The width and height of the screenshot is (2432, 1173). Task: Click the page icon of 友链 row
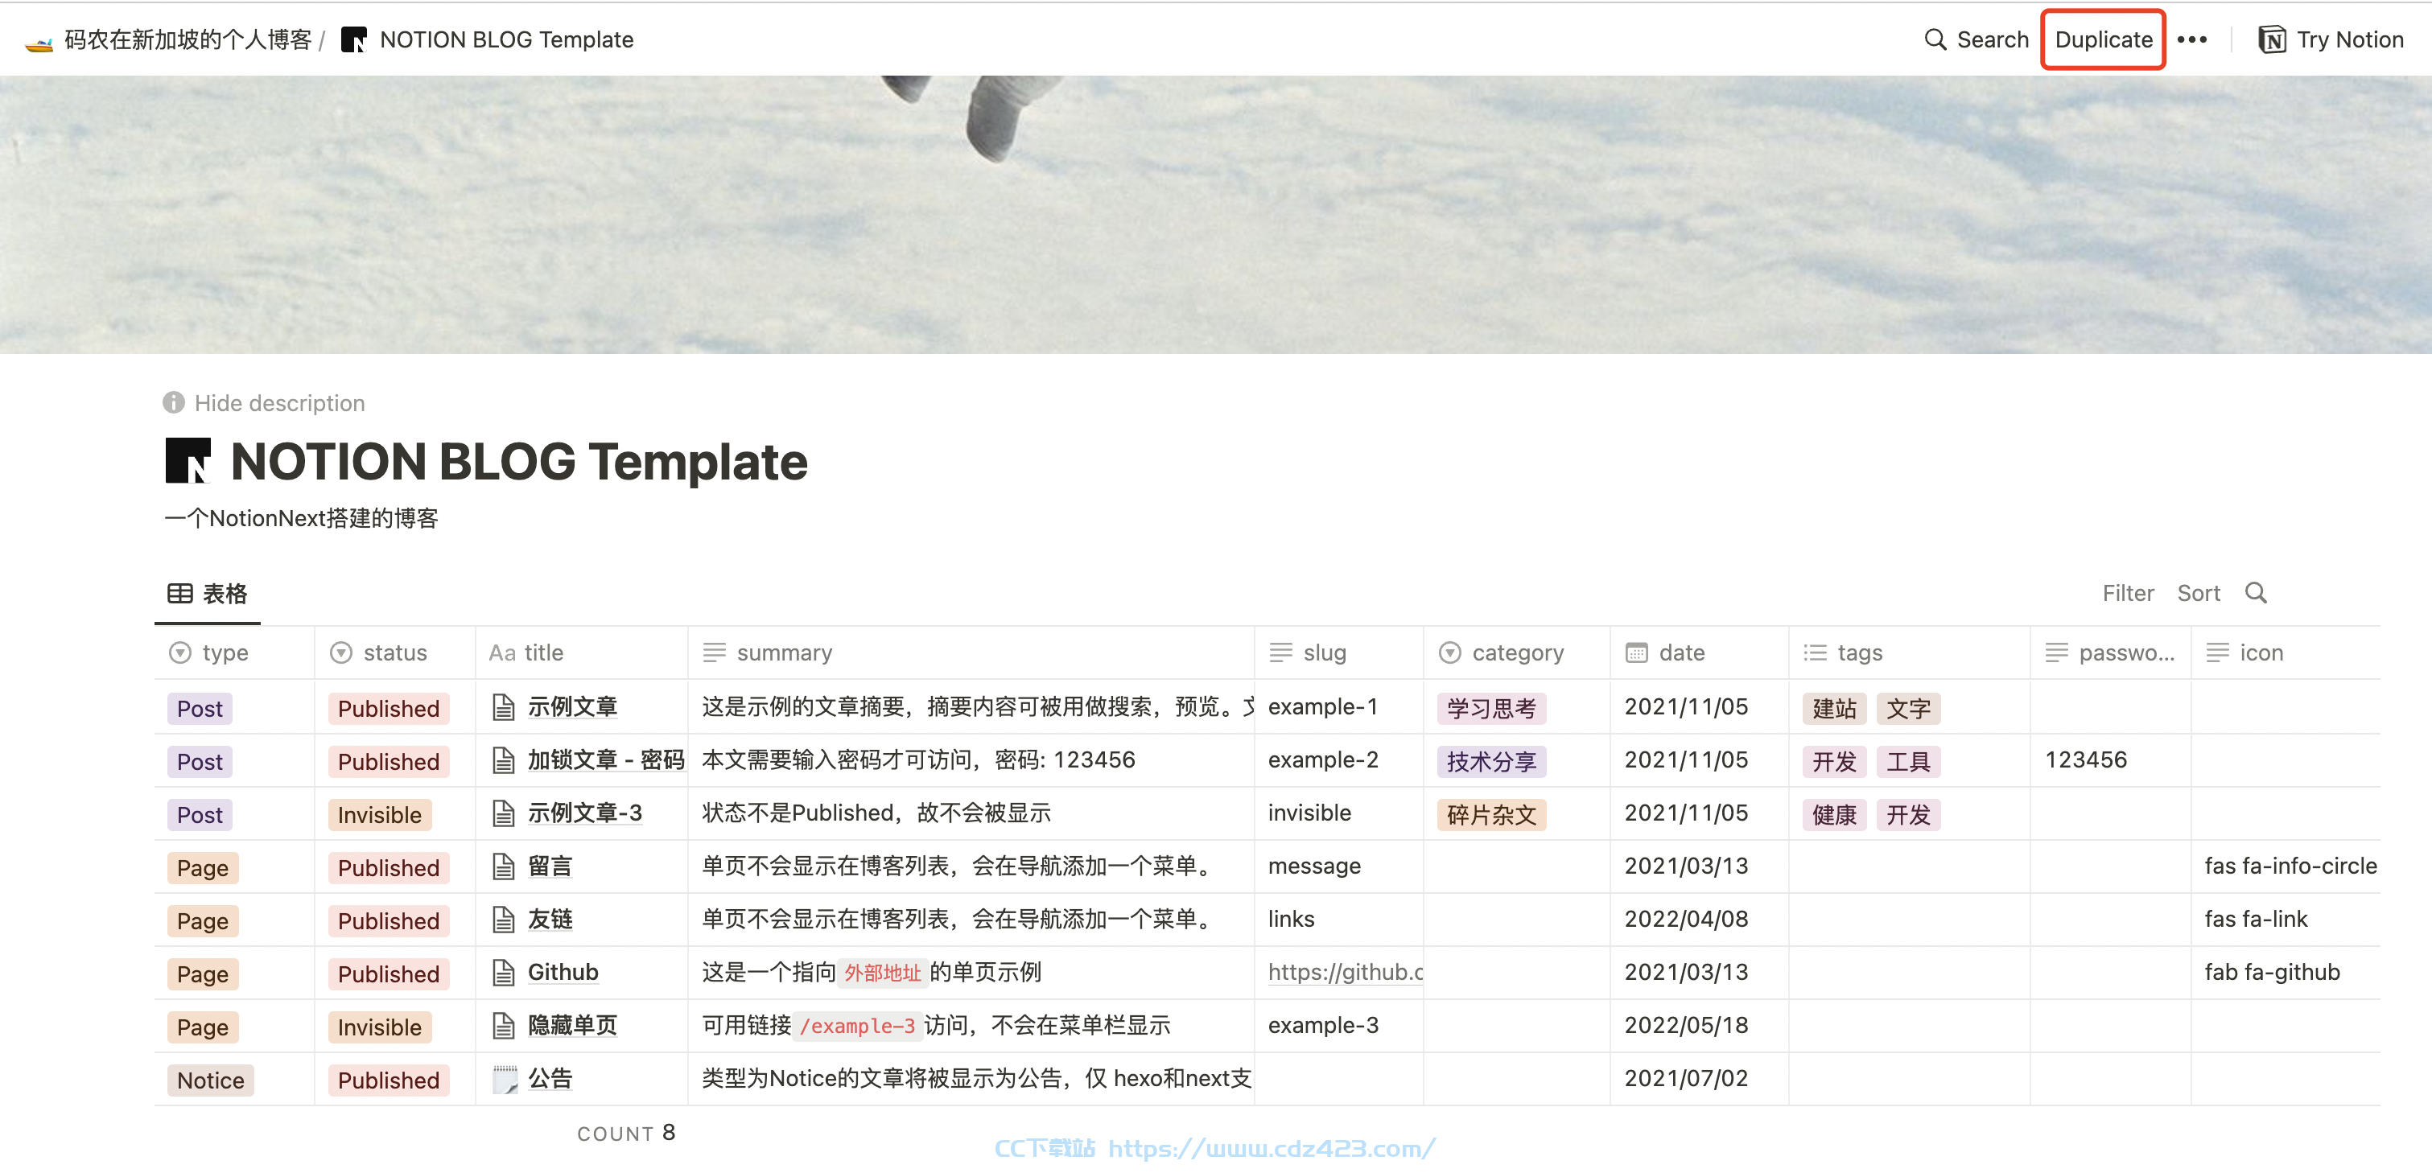click(504, 919)
